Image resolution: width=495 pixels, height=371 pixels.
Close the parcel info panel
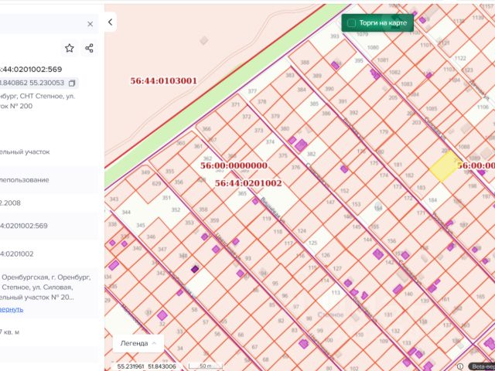pyautogui.click(x=90, y=24)
